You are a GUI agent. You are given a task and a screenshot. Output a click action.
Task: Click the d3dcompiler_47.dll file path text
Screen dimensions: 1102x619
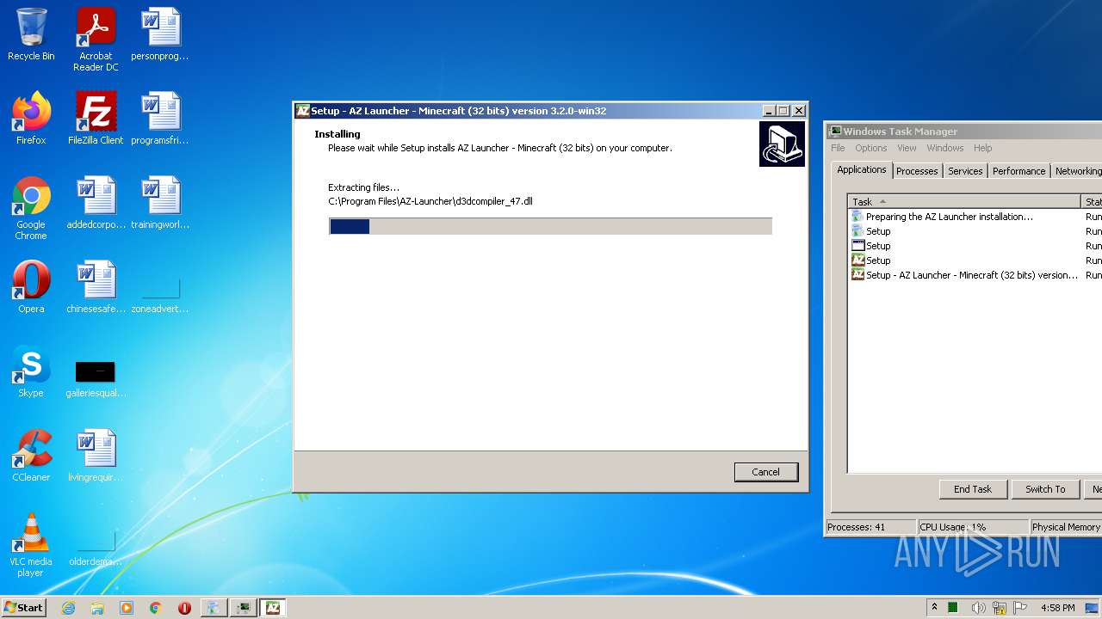coord(430,201)
